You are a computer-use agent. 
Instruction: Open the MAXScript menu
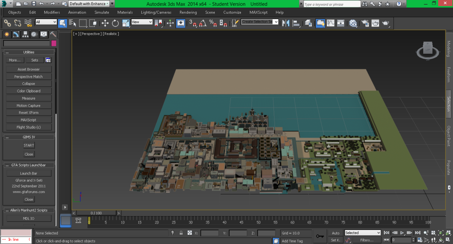coord(258,12)
